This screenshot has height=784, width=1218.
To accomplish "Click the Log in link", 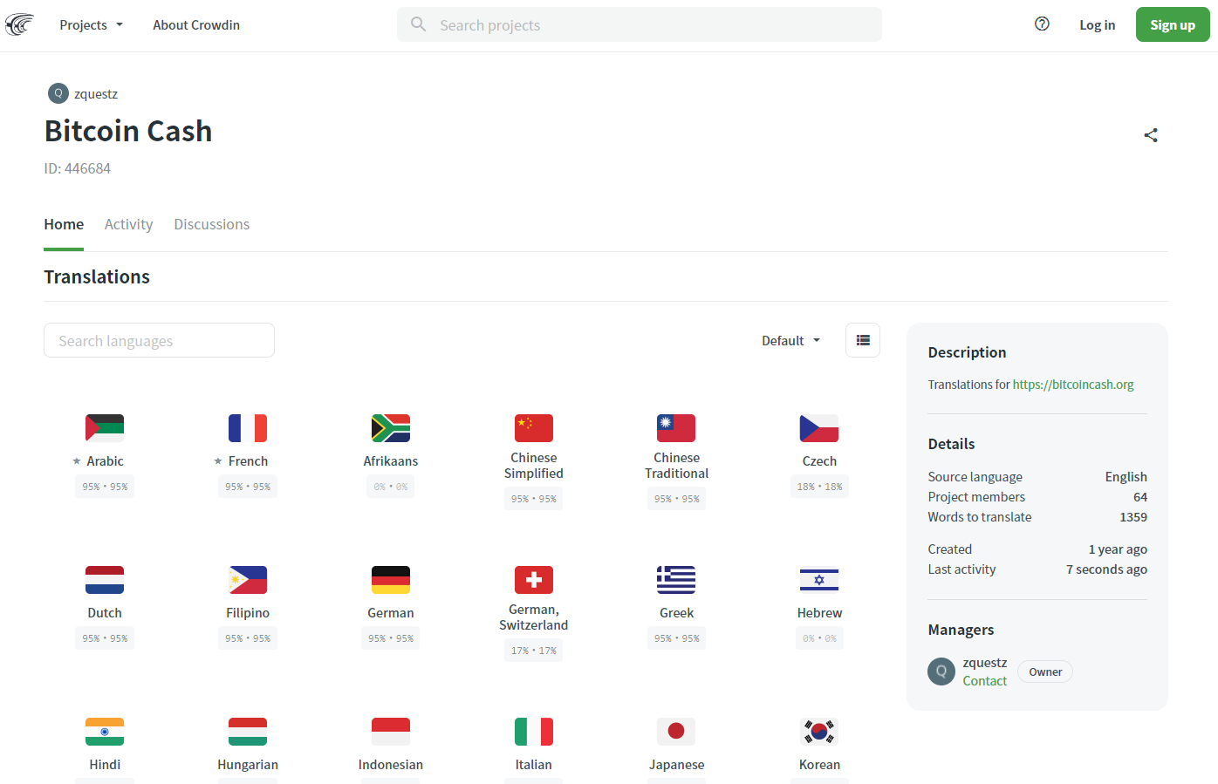I will [x=1097, y=25].
